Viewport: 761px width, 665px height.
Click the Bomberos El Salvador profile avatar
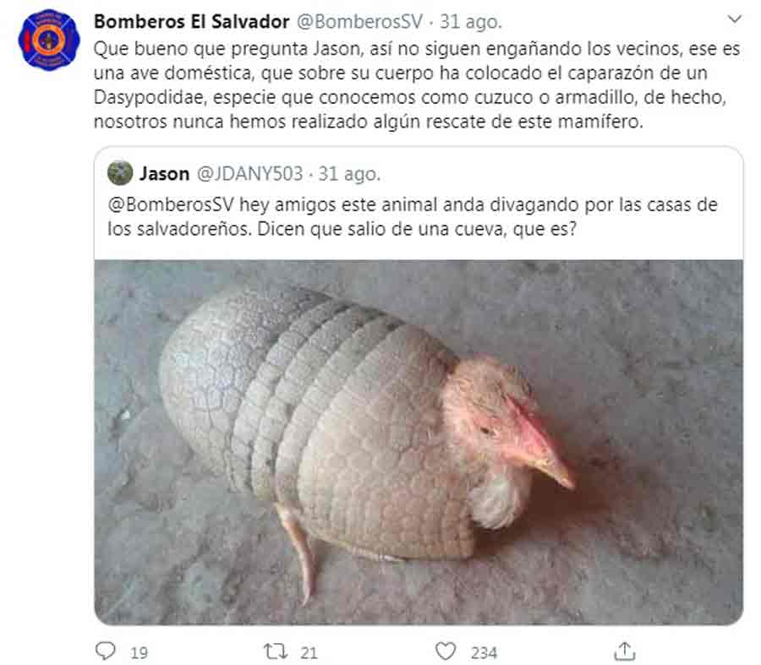click(48, 40)
